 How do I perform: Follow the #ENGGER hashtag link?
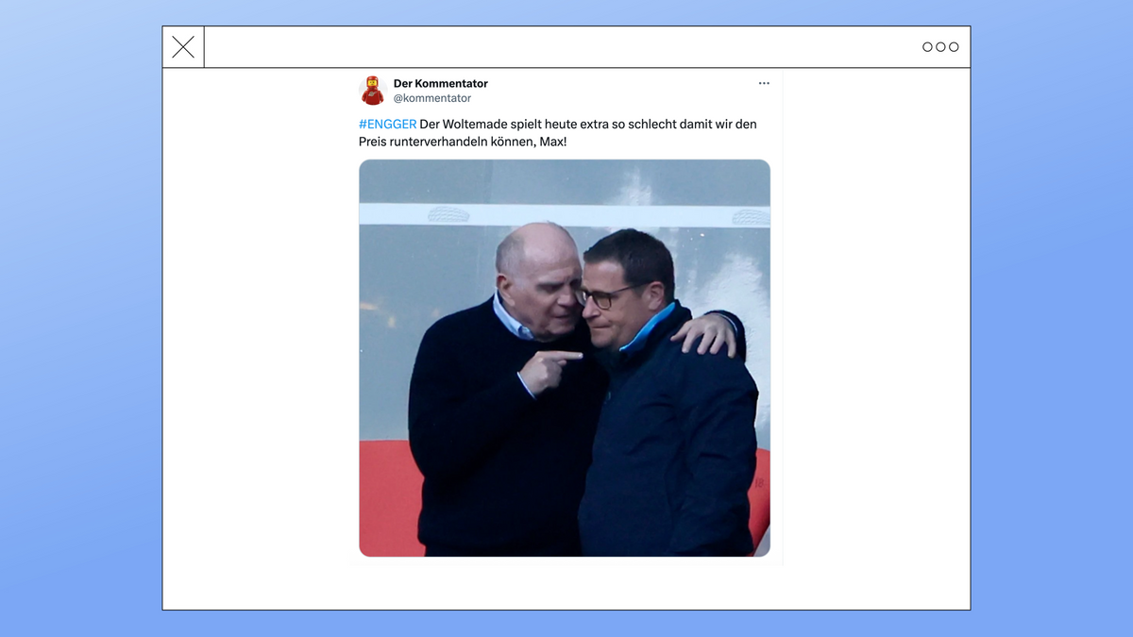pyautogui.click(x=388, y=124)
